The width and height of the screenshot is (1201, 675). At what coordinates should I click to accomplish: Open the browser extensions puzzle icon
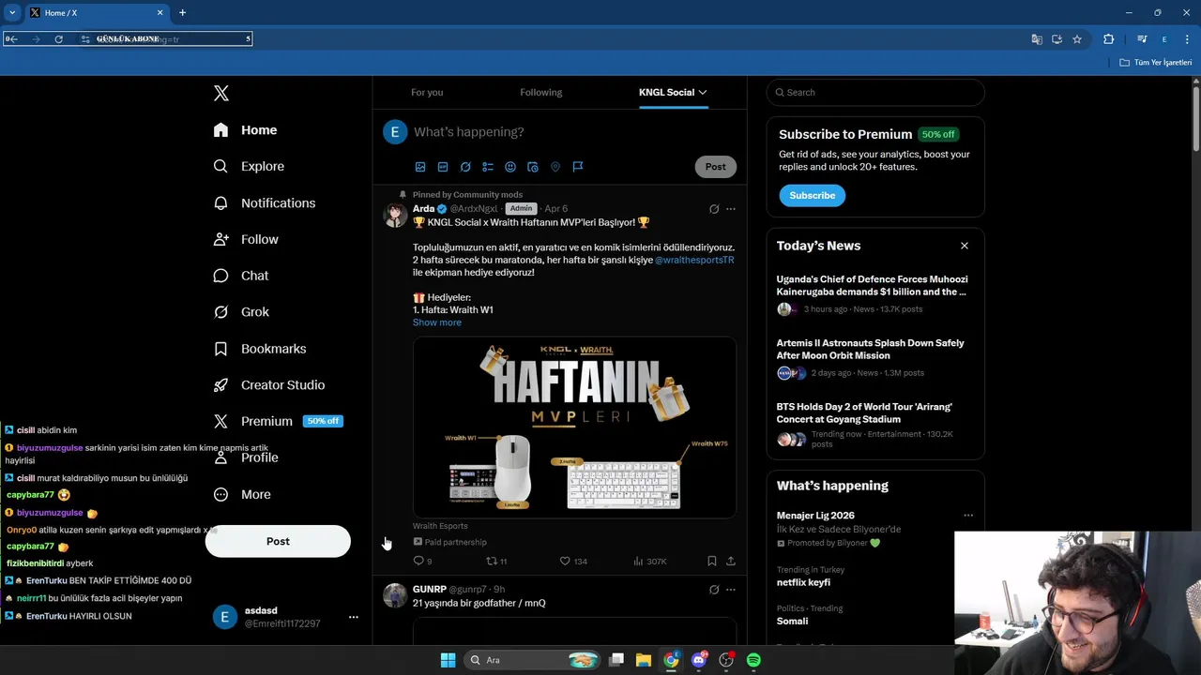1109,39
